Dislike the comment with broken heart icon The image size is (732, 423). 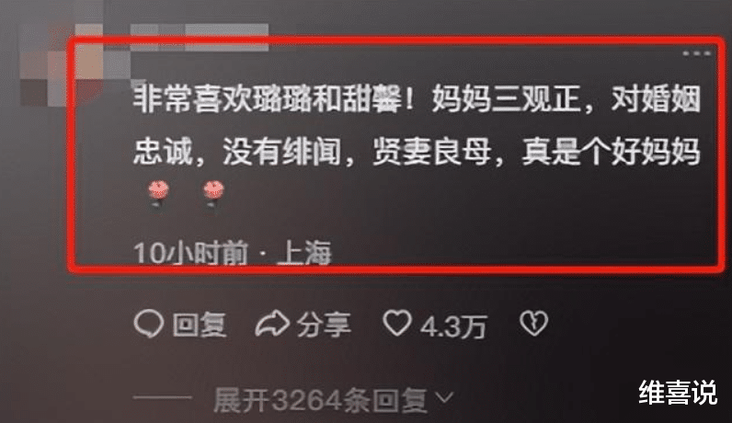(533, 323)
